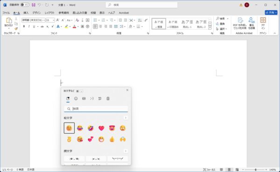
Task: Open highlight color dropdown arrow
Action: tap(70, 27)
